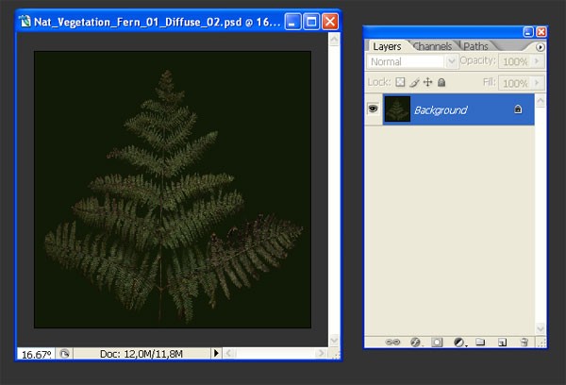Create a new layer group folder
This screenshot has height=385, width=566.
[x=480, y=342]
